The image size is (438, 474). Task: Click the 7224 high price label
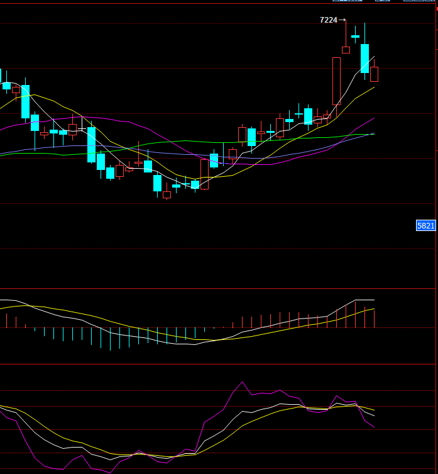(329, 20)
